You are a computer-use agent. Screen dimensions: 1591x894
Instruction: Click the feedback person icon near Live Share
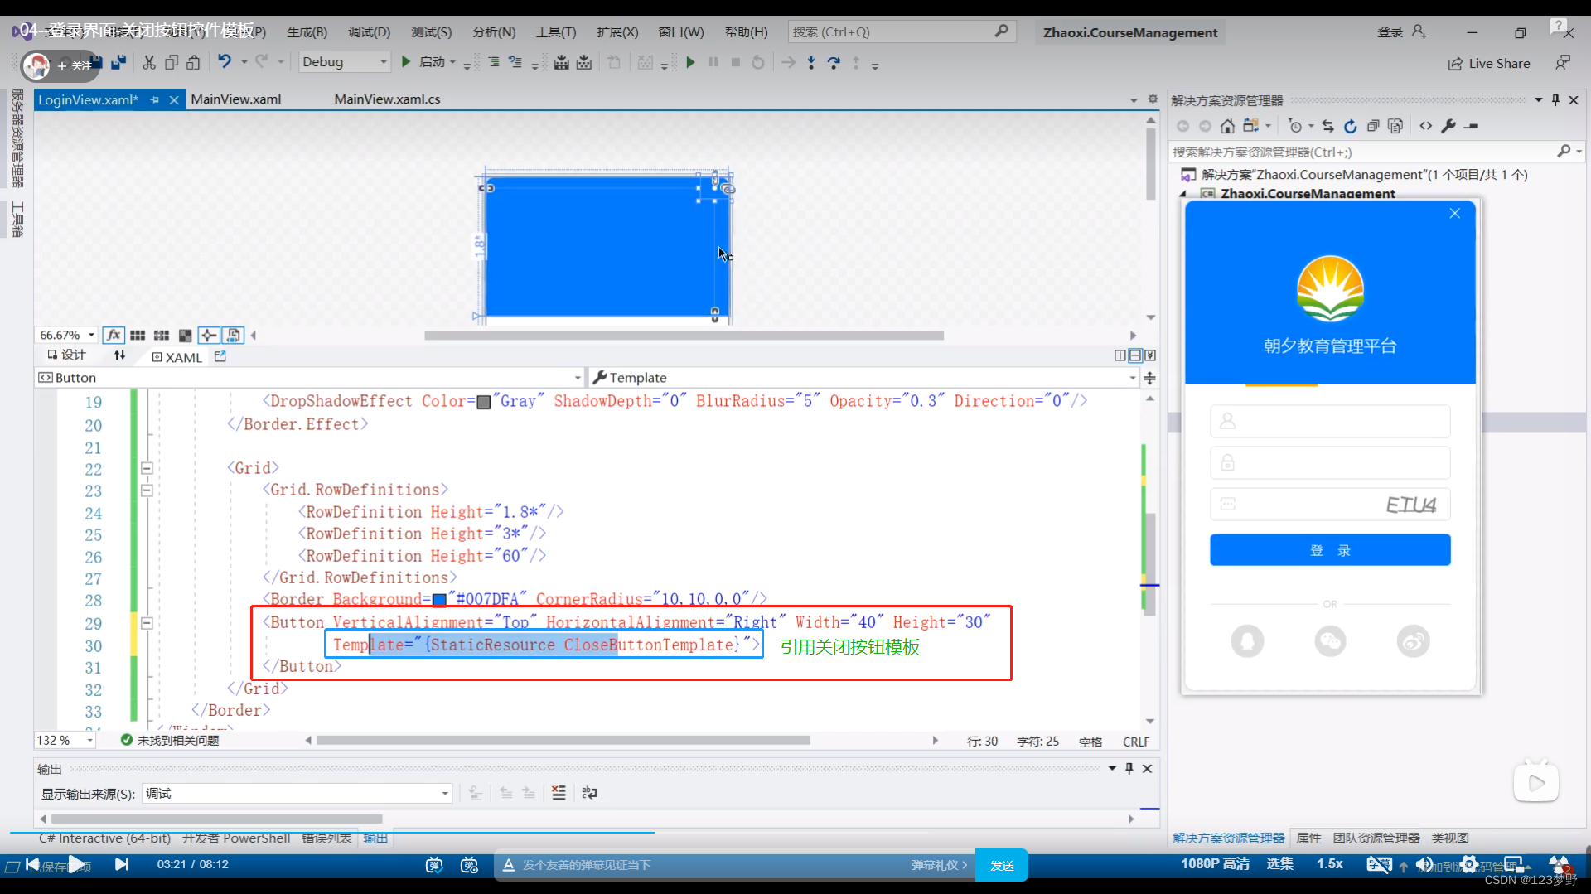click(x=1563, y=63)
